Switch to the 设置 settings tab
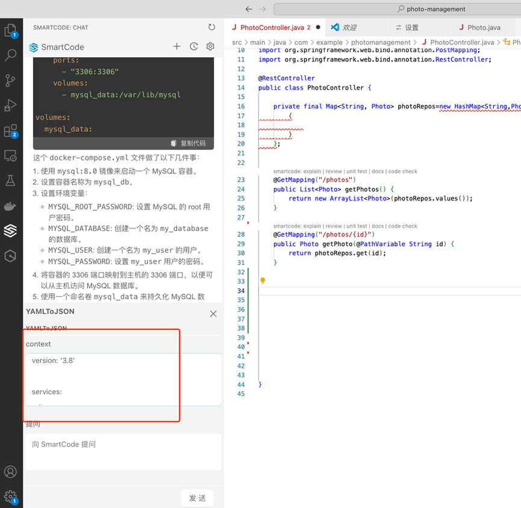 [411, 28]
